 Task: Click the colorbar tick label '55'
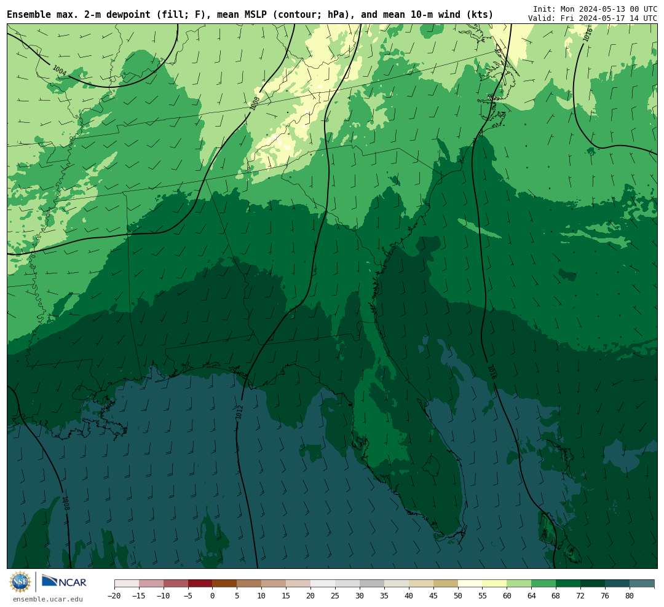pyautogui.click(x=483, y=596)
